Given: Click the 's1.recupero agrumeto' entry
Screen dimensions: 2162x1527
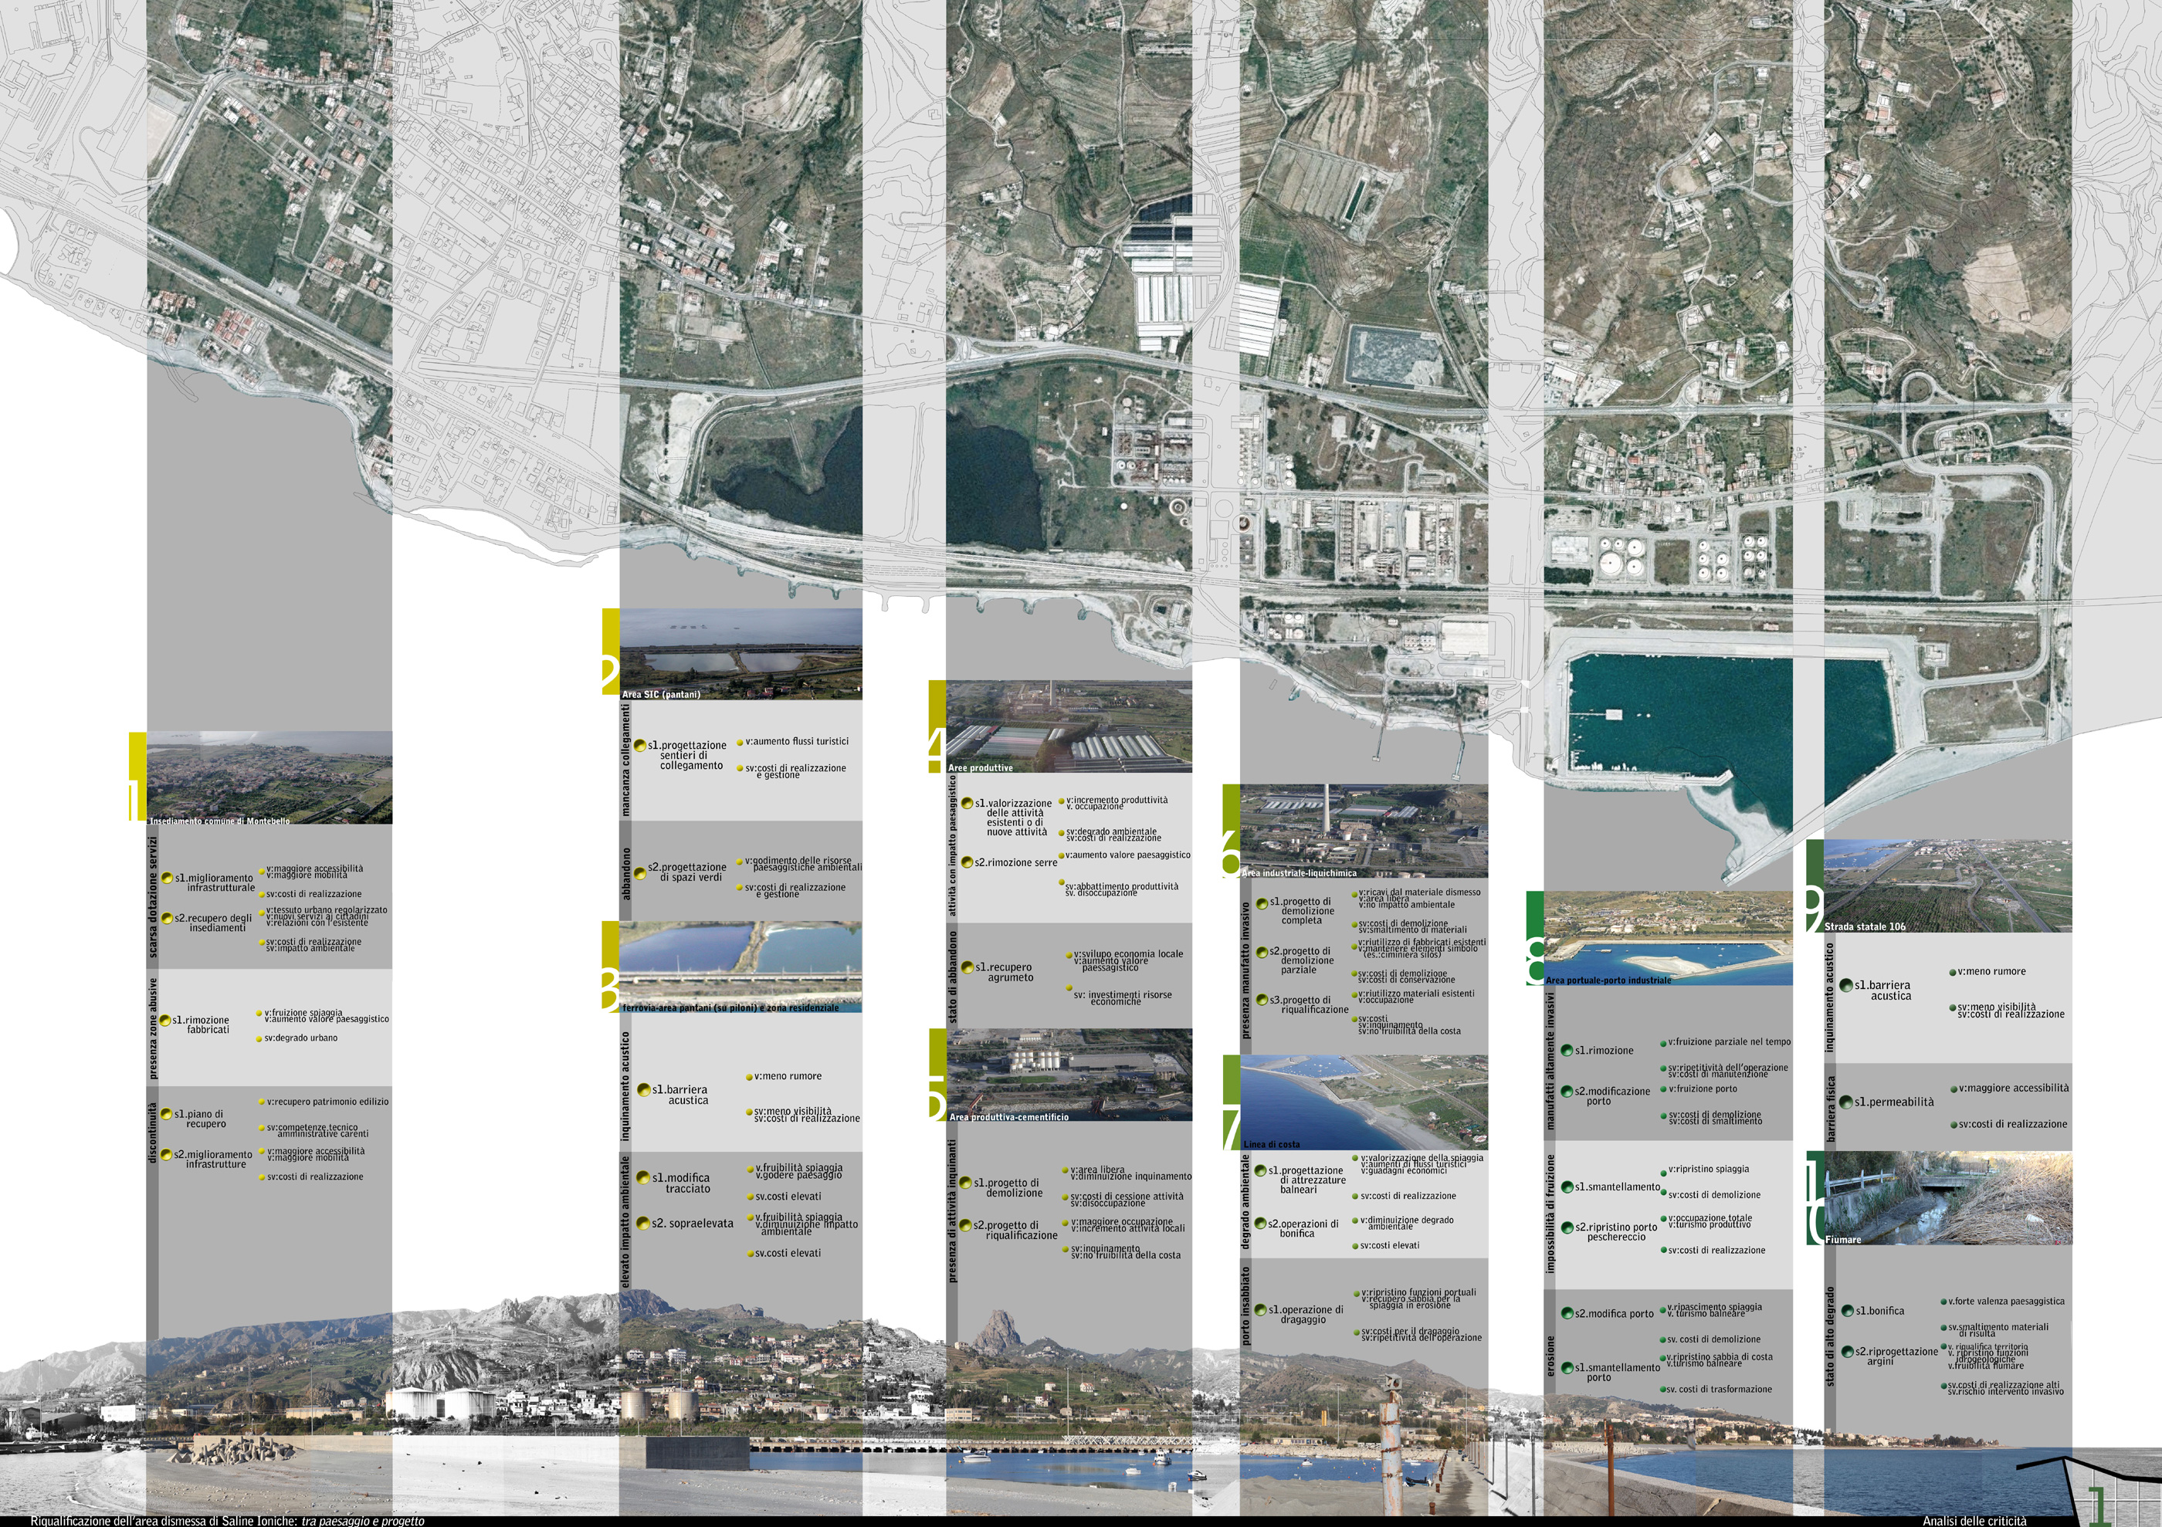Looking at the screenshot, I should (1005, 973).
